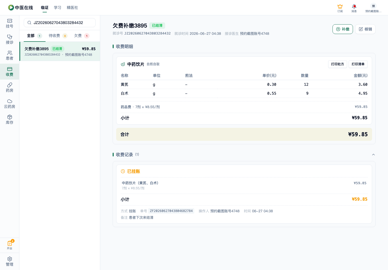
Task: Click the 打印清单 button
Action: [x=358, y=64]
